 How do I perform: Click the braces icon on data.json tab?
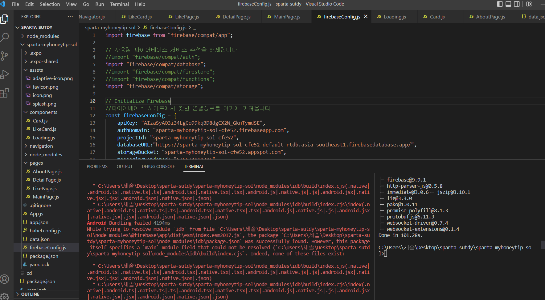coord(524,16)
